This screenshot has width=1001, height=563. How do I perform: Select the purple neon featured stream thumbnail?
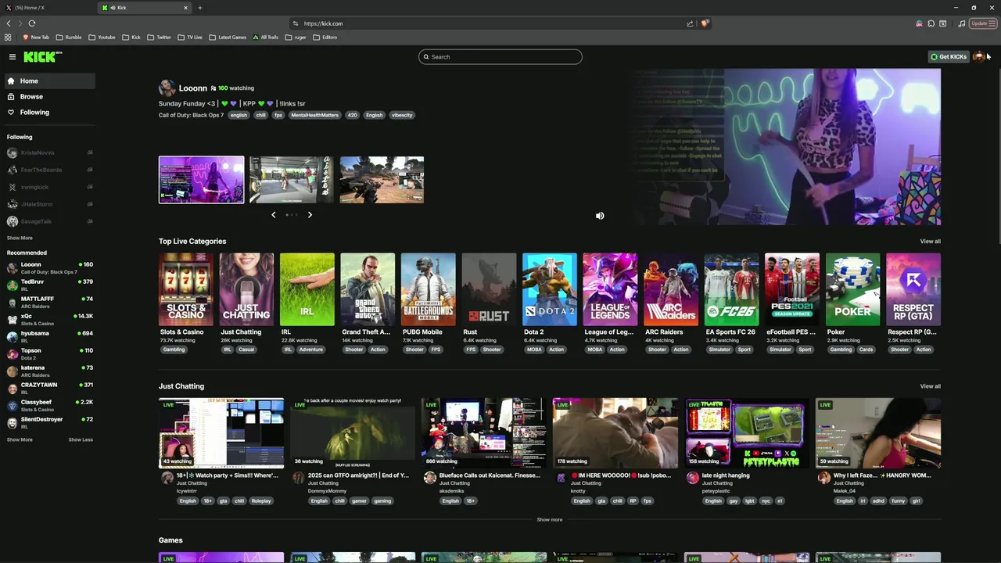pos(201,180)
